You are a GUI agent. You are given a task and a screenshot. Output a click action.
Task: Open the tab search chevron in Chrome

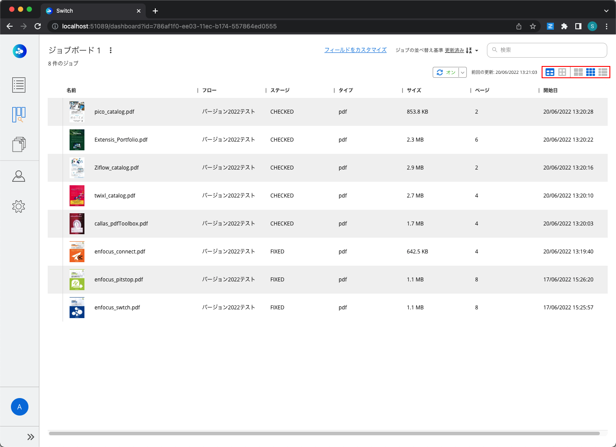click(x=606, y=11)
